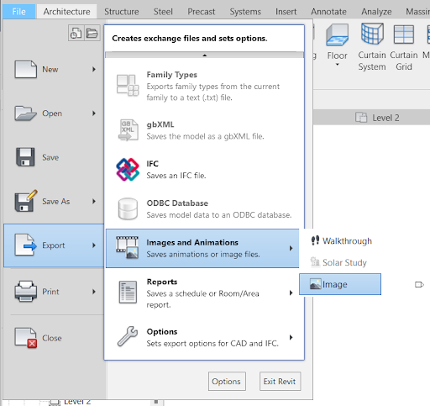Select the Save menu entry text
Screen dimensions: 430x406
pos(50,157)
